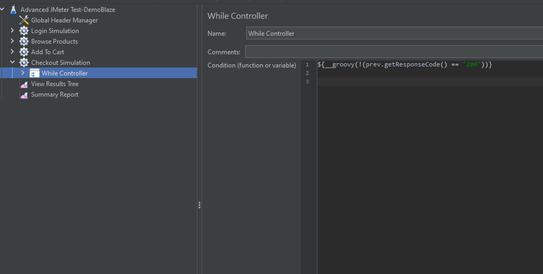
Task: Select the Login Simulation tree row
Action: point(55,31)
